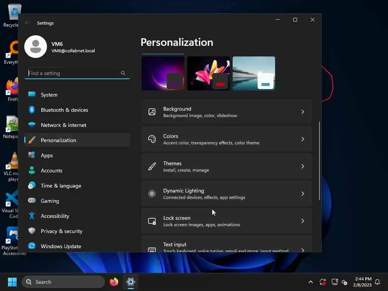
Task: Expand Colors settings with its chevron
Action: coord(303,139)
